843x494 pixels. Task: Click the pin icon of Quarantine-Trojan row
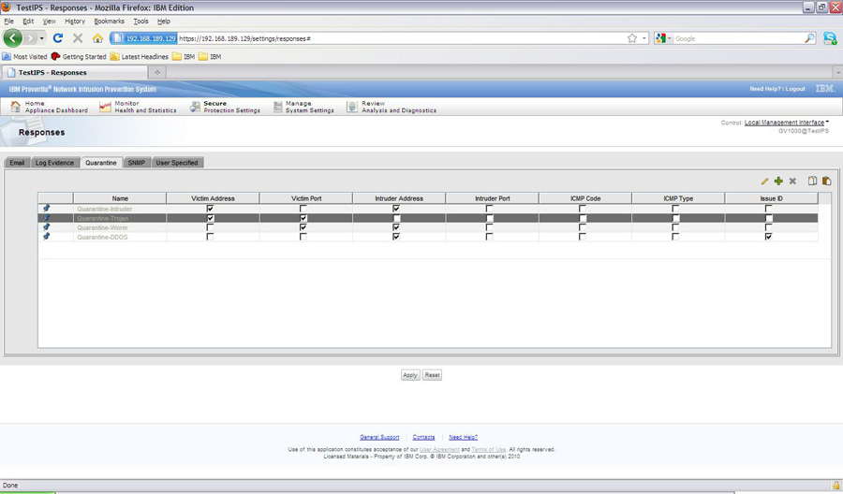(x=47, y=218)
